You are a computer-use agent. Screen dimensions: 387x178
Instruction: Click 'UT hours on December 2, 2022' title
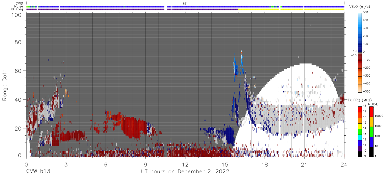click(x=185, y=172)
